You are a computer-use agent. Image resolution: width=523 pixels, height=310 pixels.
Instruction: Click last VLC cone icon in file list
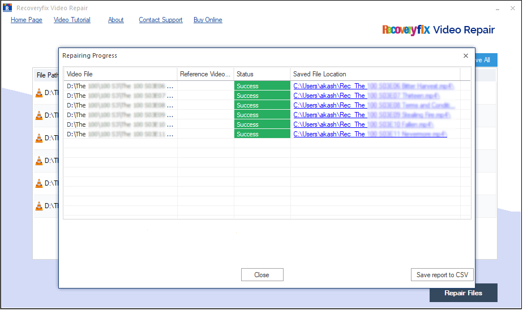pos(39,206)
